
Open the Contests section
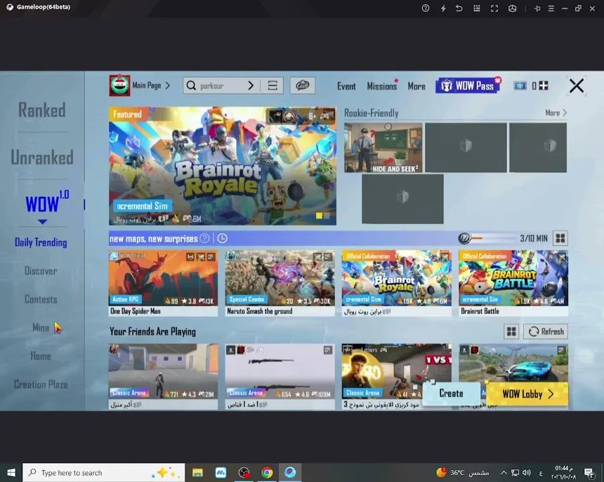pyautogui.click(x=41, y=300)
